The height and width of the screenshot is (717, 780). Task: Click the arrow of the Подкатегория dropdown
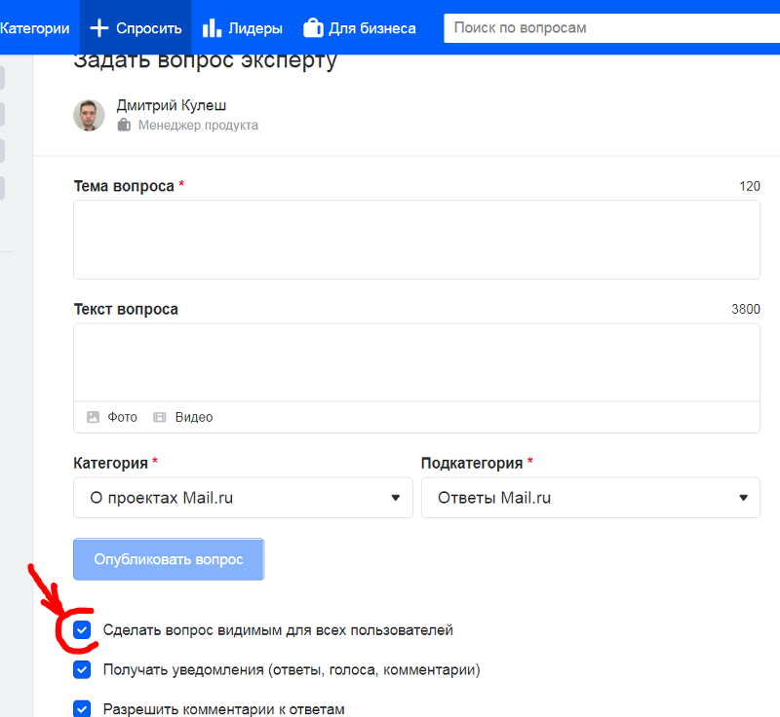click(x=743, y=498)
